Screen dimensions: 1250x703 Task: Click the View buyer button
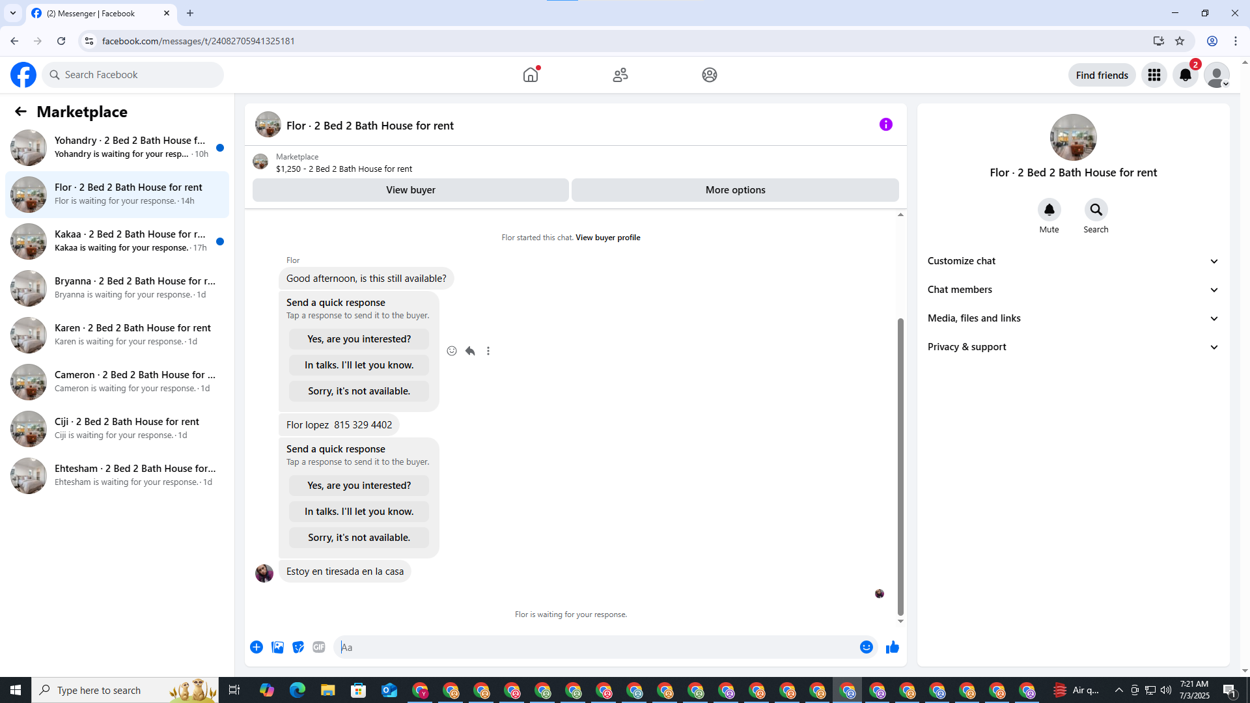410,190
